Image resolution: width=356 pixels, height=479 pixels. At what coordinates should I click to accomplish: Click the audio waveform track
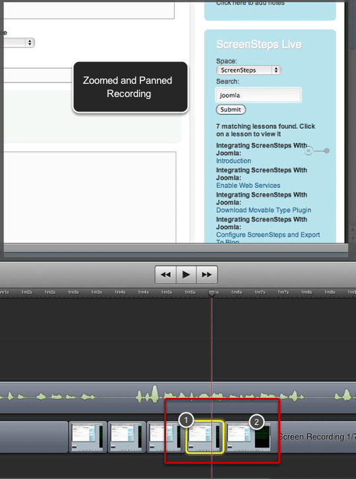click(178, 397)
